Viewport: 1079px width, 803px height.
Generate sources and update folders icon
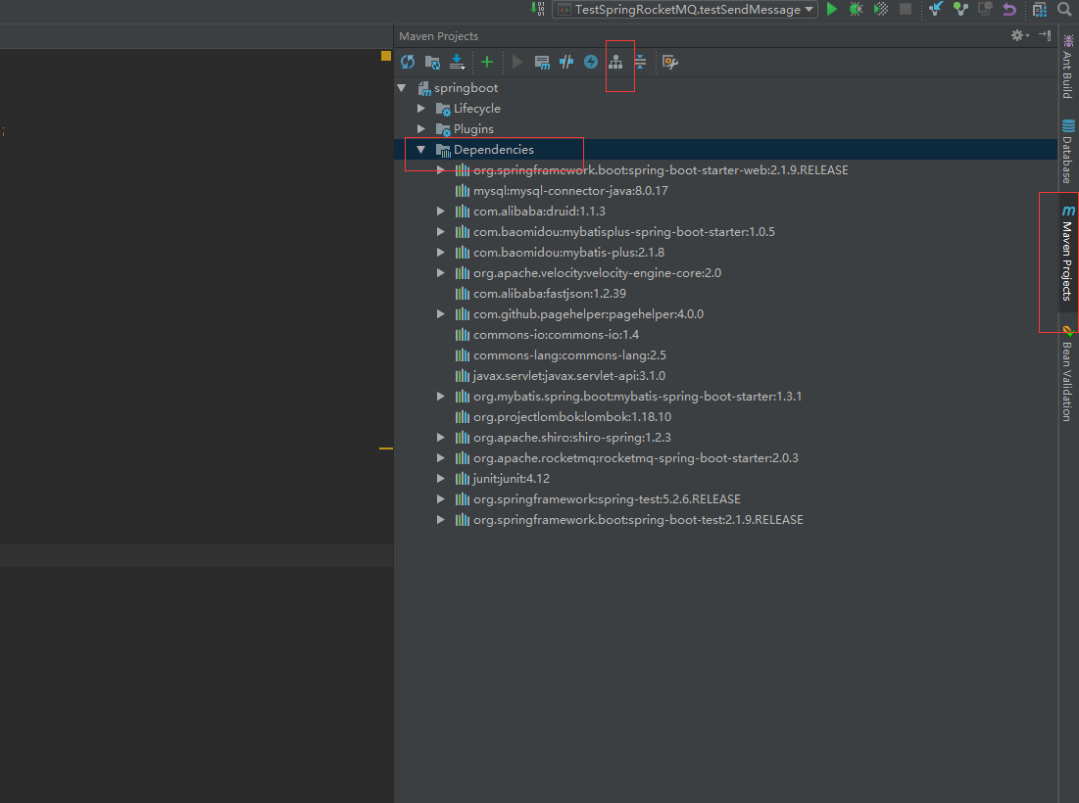432,62
